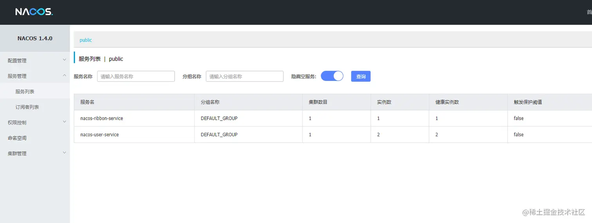592x223 pixels.
Task: Click false threshold in the nacos-ribbon-service row
Action: tap(518, 118)
